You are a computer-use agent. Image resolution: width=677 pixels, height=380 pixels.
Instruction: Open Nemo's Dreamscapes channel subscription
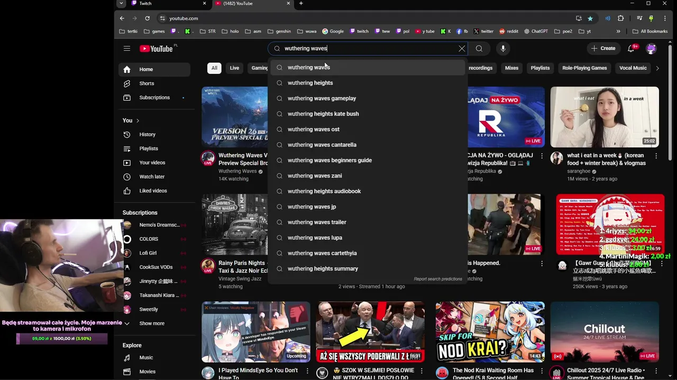154,225
